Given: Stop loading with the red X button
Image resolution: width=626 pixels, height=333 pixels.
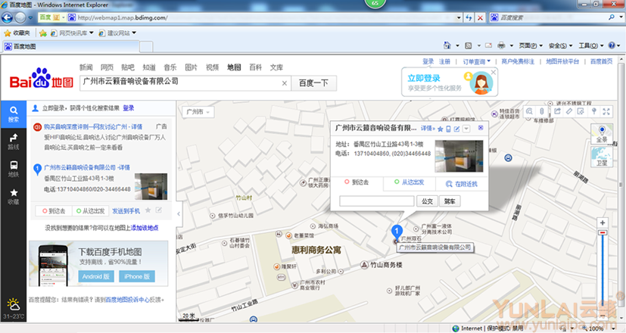Looking at the screenshot, I should pos(480,17).
